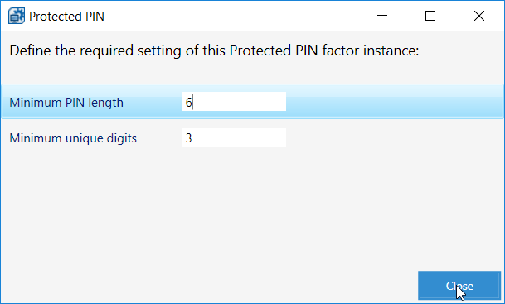Minimize the Protected PIN window
Viewport: 505px width, 304px height.
click(x=382, y=16)
